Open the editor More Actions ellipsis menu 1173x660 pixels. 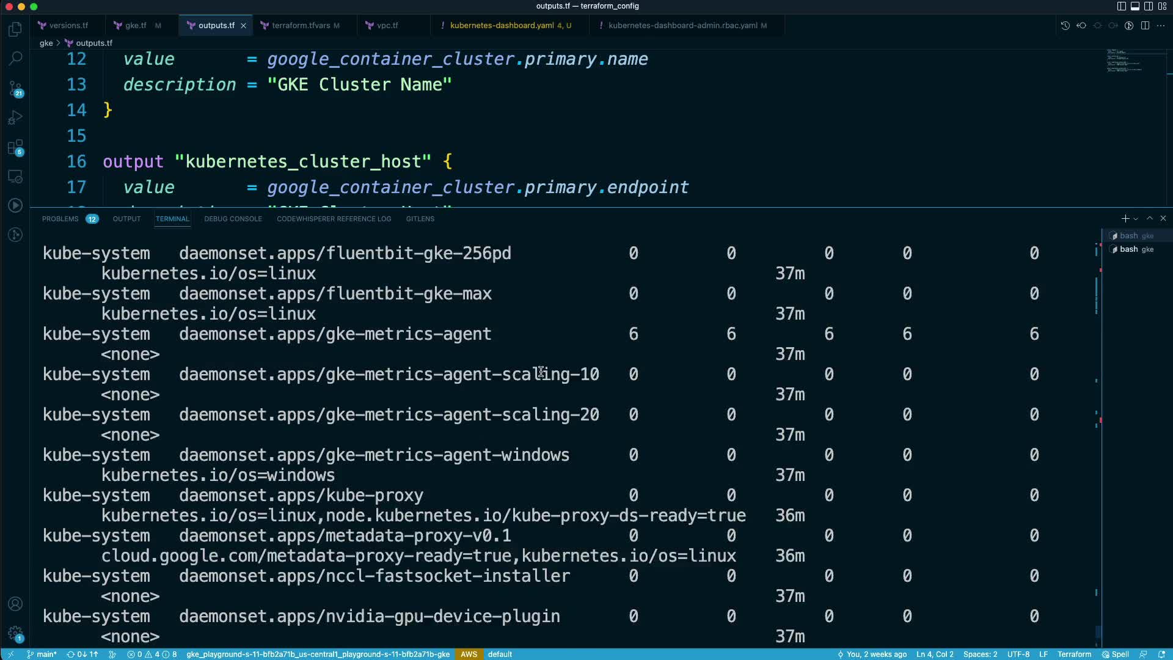coord(1161,26)
